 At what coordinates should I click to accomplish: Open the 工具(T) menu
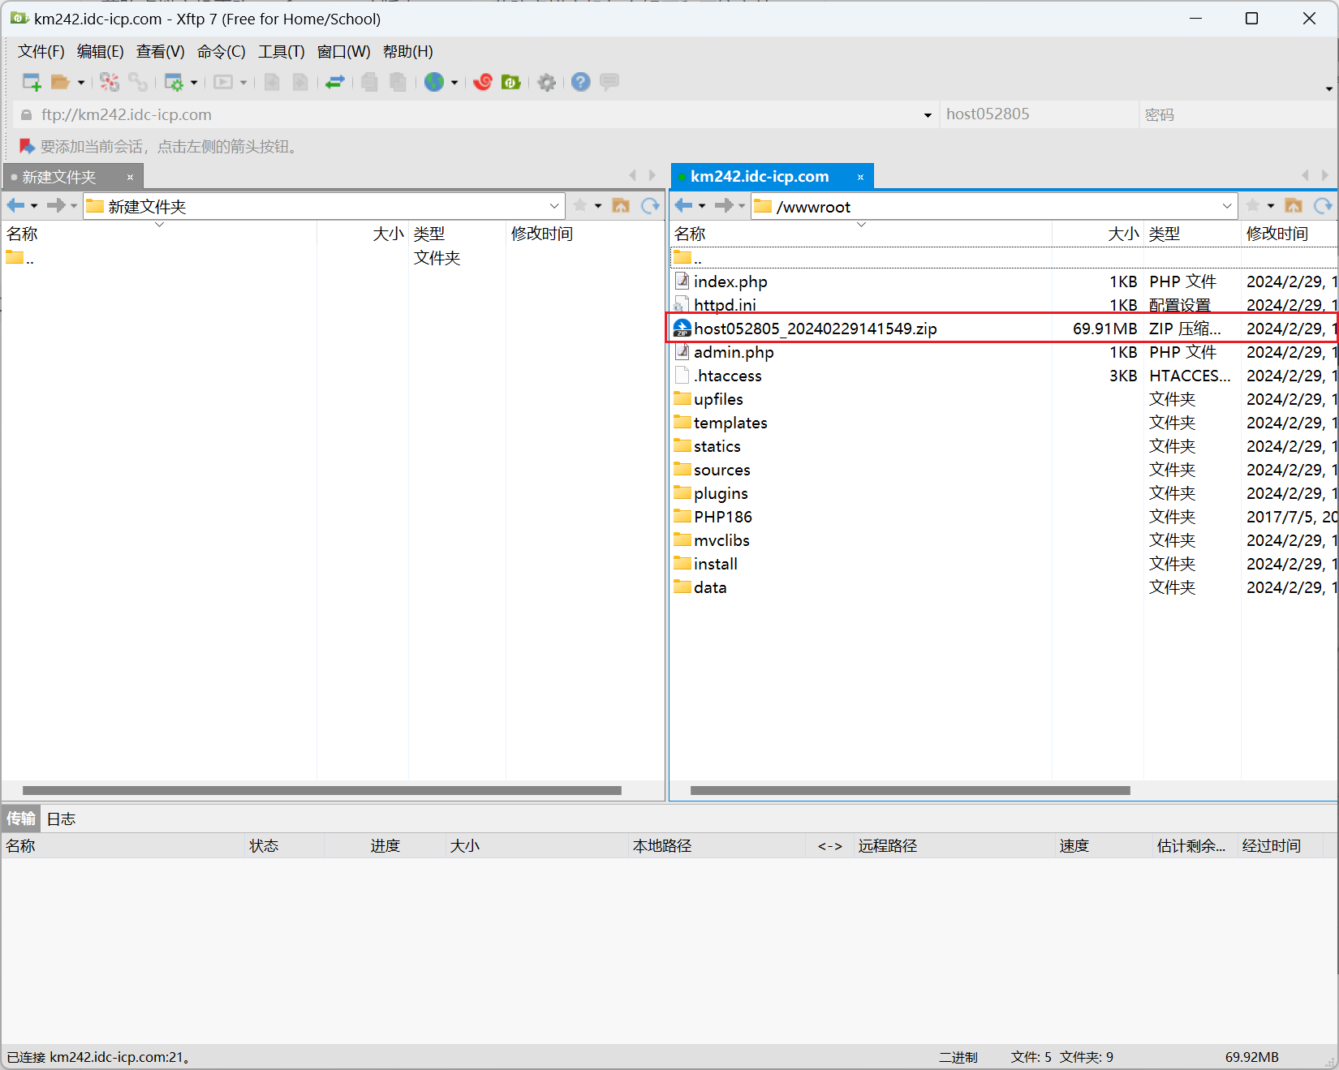[x=281, y=52]
